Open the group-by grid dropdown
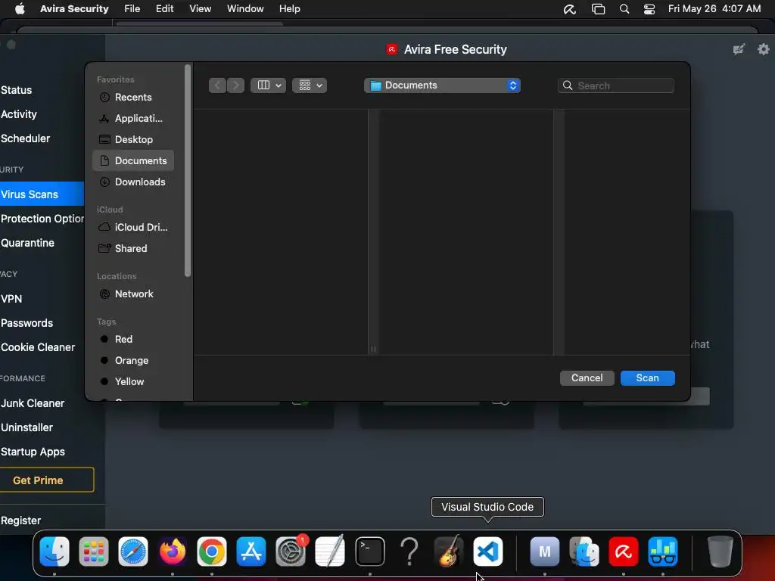Image resolution: width=775 pixels, height=581 pixels. (310, 85)
